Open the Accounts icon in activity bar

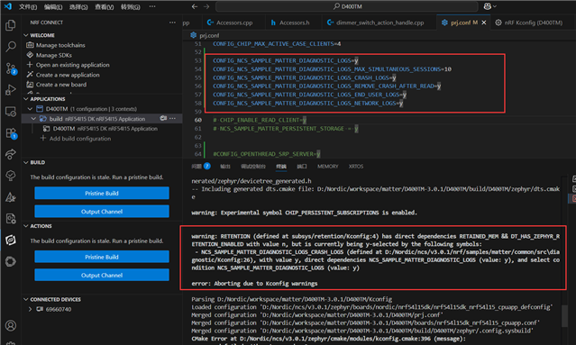click(x=11, y=325)
